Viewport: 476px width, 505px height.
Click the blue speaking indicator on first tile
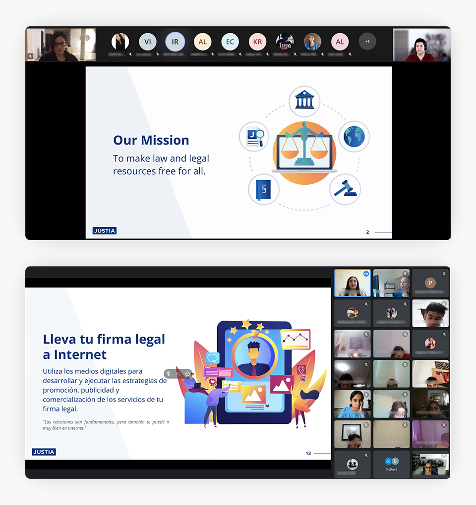(x=366, y=273)
